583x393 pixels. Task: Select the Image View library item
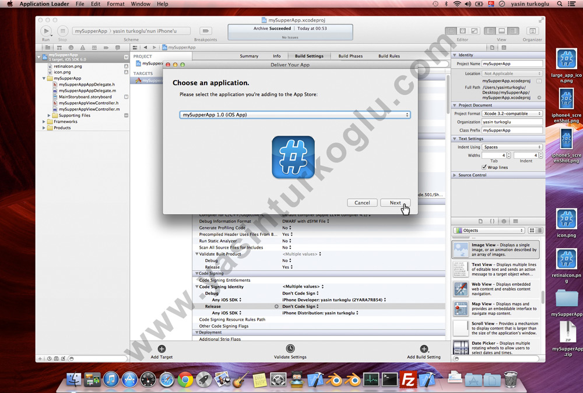[x=496, y=250]
